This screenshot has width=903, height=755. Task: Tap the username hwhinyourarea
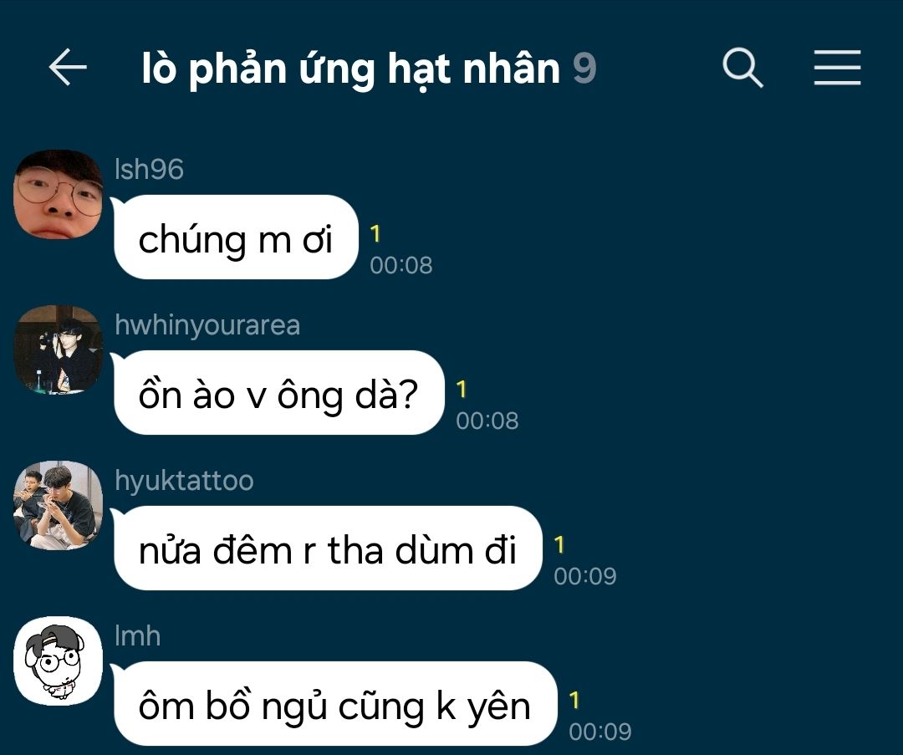pyautogui.click(x=207, y=326)
